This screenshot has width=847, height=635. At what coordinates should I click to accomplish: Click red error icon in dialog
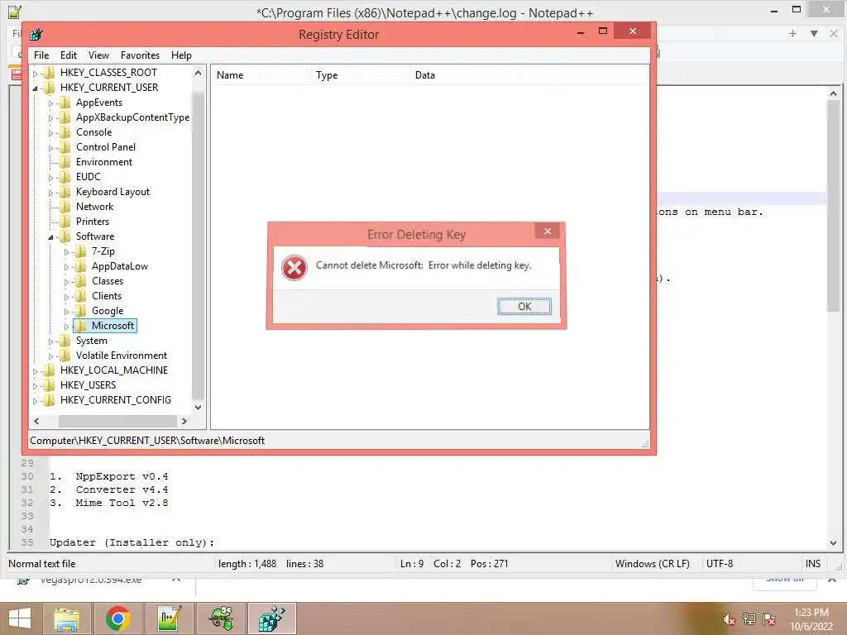pyautogui.click(x=294, y=268)
